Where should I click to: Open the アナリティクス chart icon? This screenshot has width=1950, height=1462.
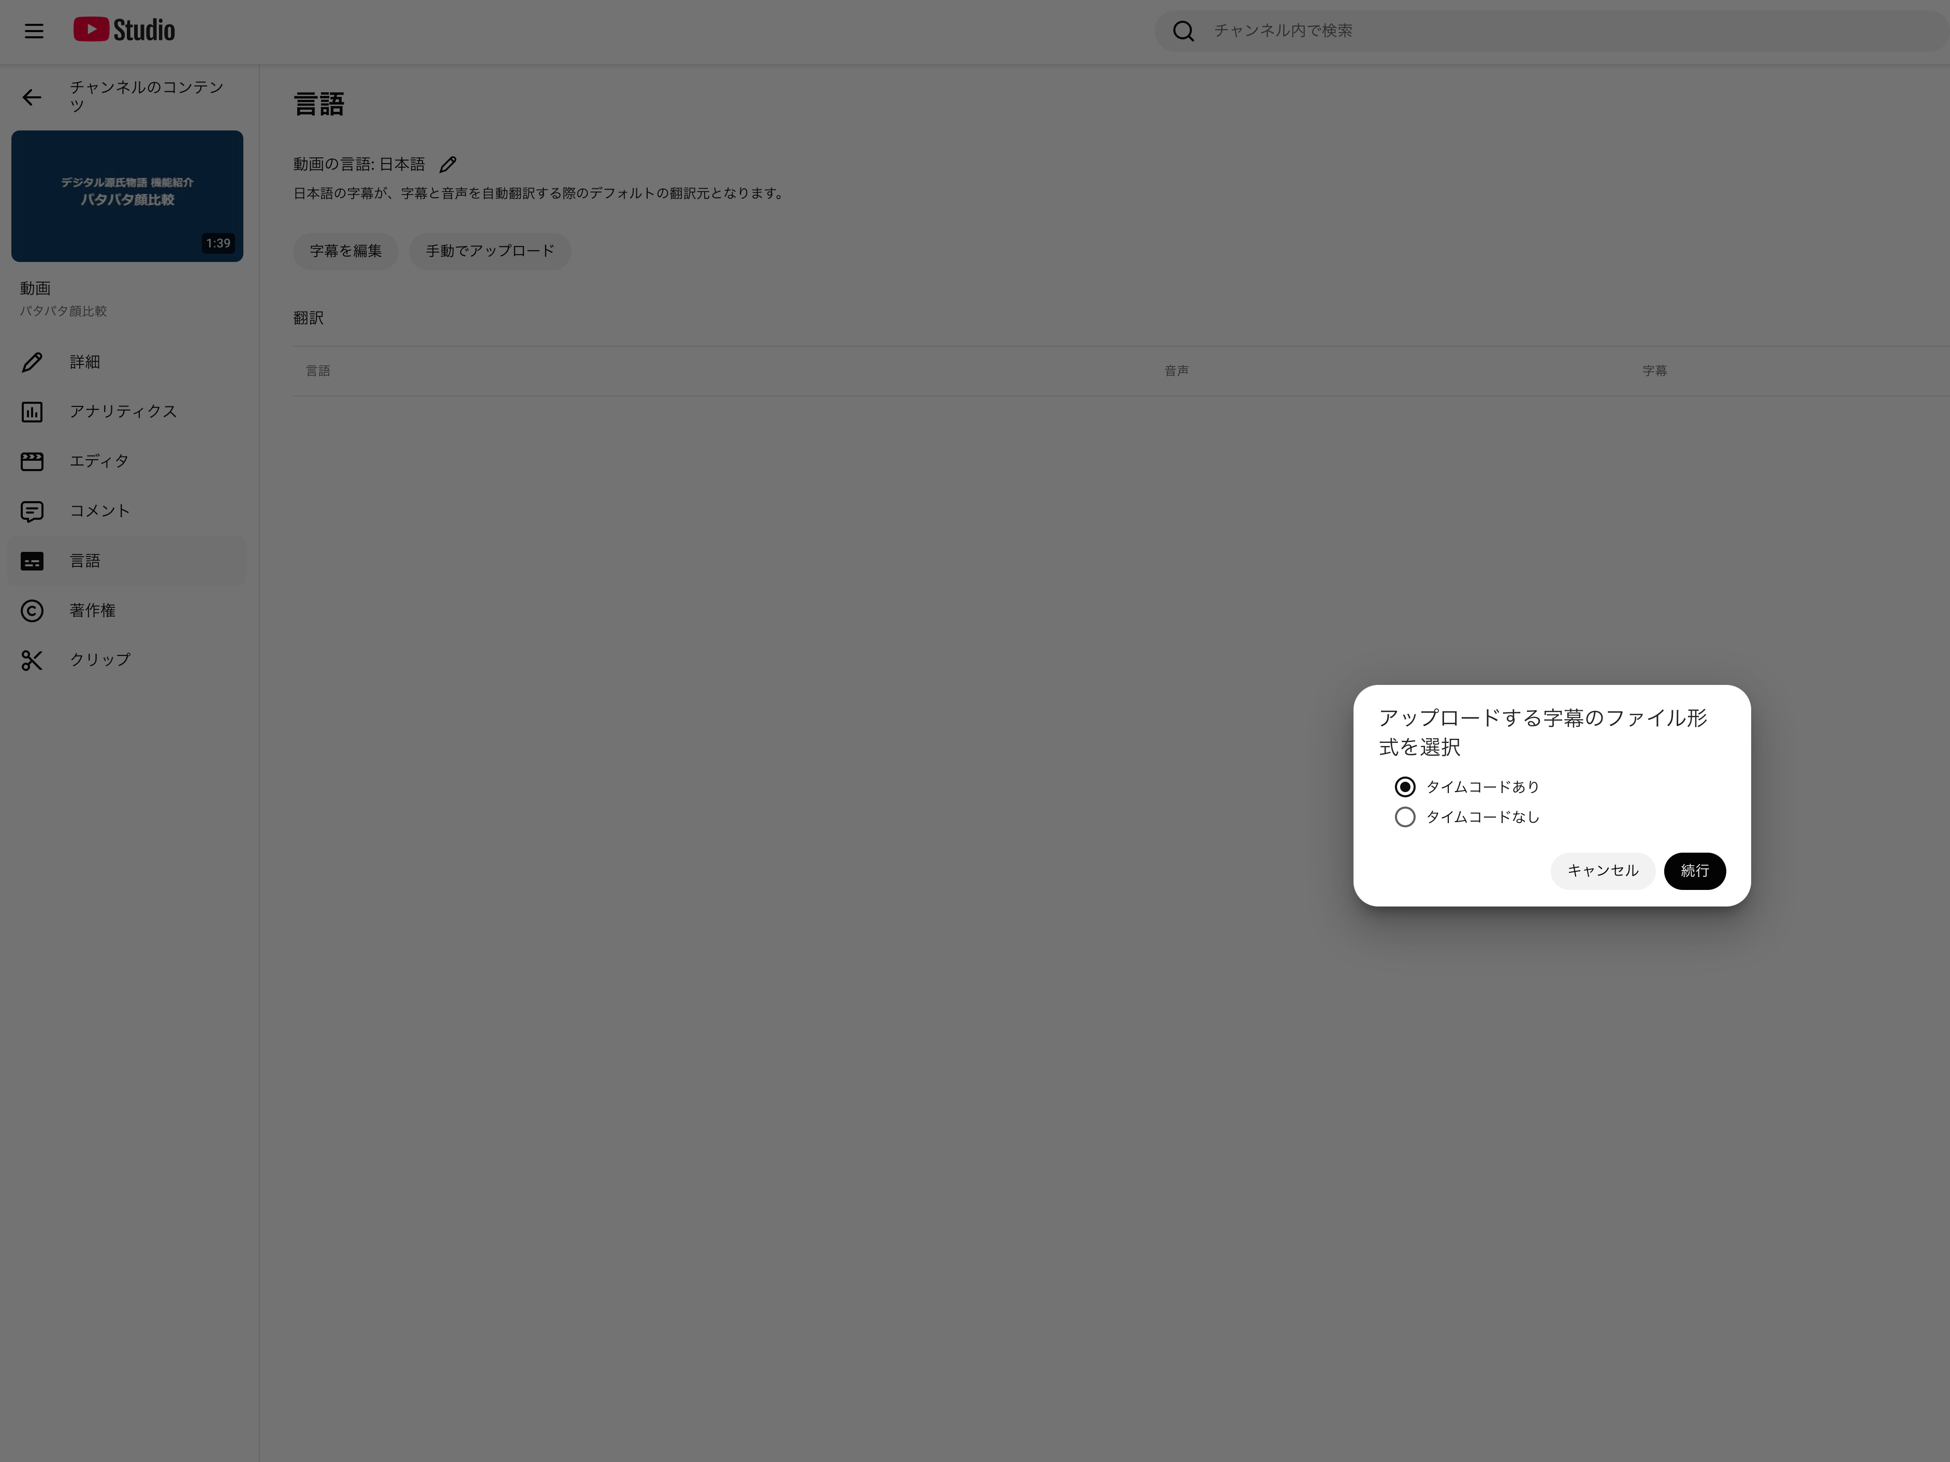click(x=32, y=412)
